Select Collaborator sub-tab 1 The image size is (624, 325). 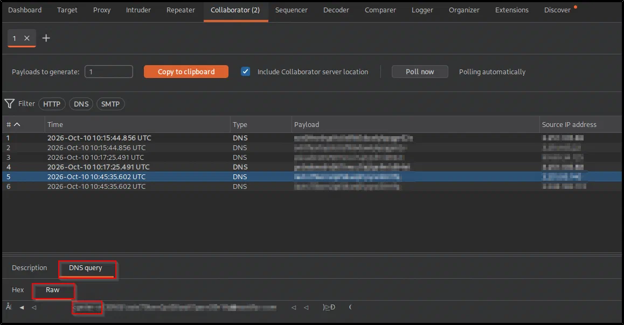[x=15, y=38]
